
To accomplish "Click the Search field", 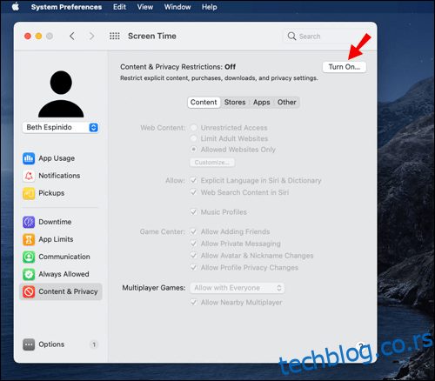I will (326, 37).
